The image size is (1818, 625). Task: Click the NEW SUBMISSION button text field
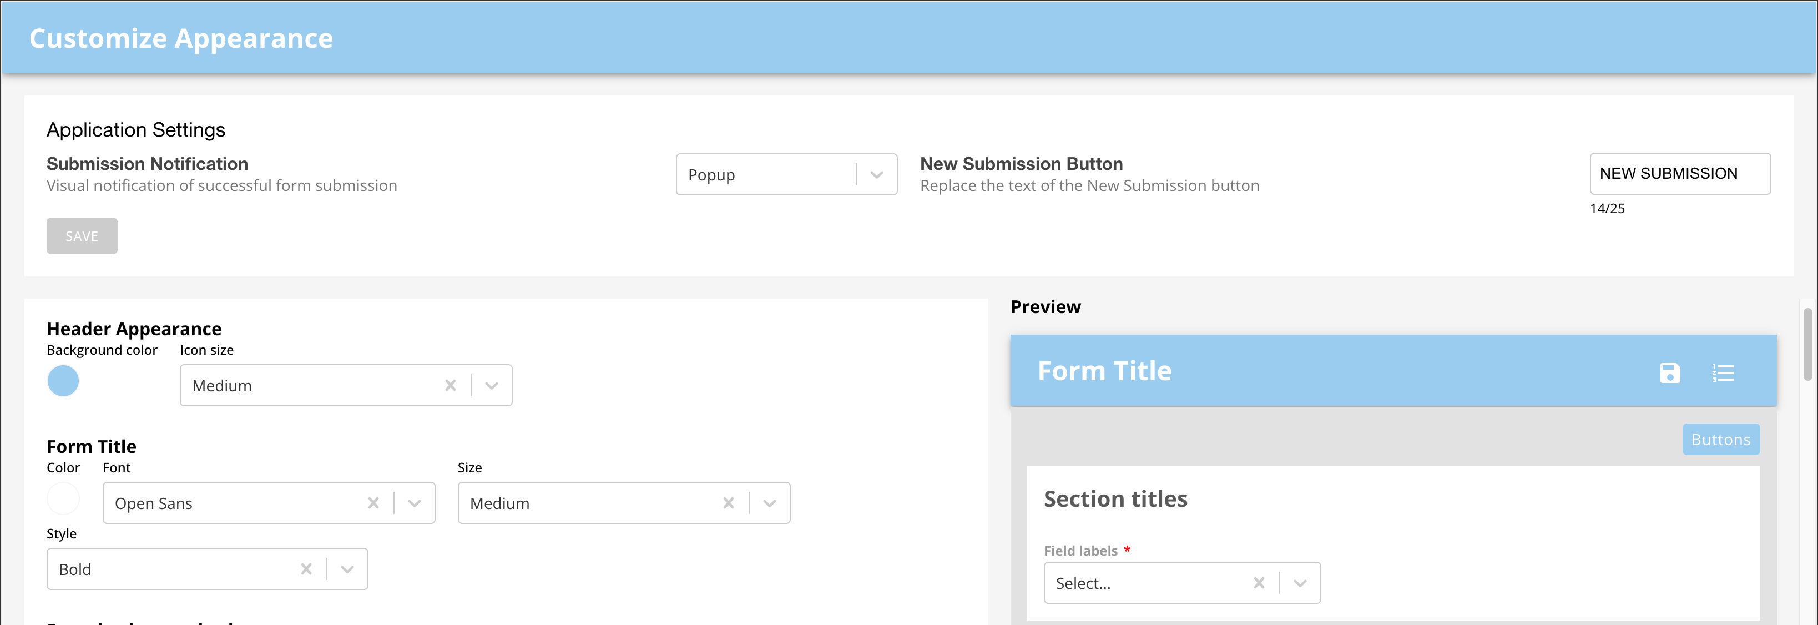tap(1680, 174)
